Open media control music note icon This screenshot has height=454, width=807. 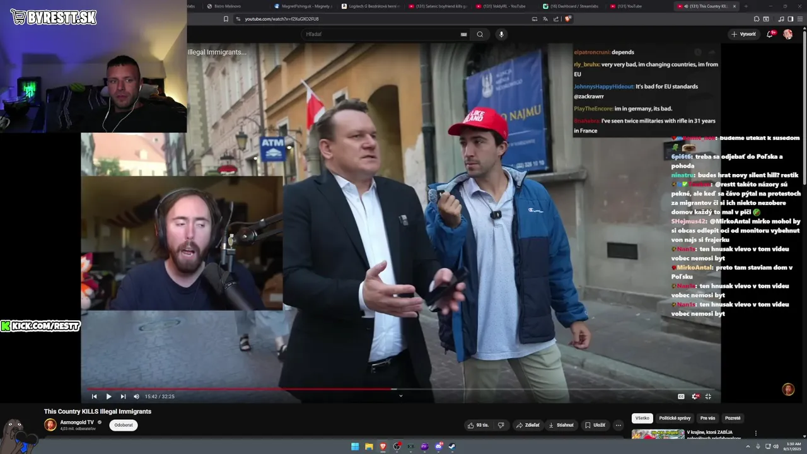[x=781, y=19]
